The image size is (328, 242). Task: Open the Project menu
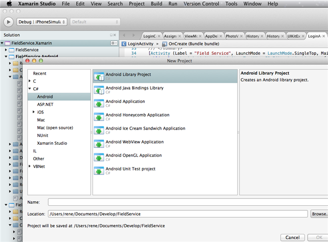137,4
